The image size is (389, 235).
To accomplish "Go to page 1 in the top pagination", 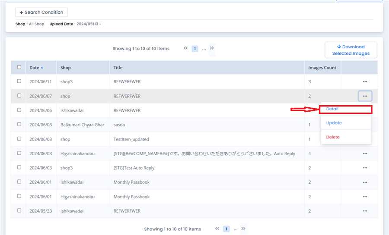I will (x=195, y=49).
